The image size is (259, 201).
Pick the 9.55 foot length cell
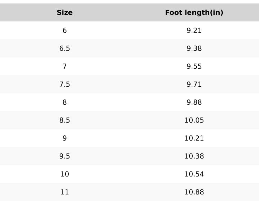(x=194, y=66)
